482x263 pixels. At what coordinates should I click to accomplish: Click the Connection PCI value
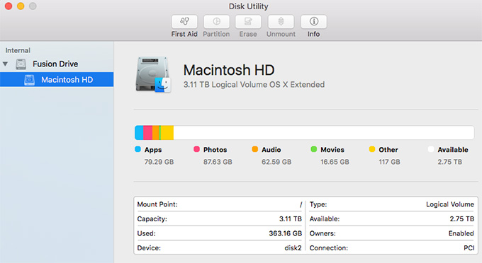(x=469, y=247)
